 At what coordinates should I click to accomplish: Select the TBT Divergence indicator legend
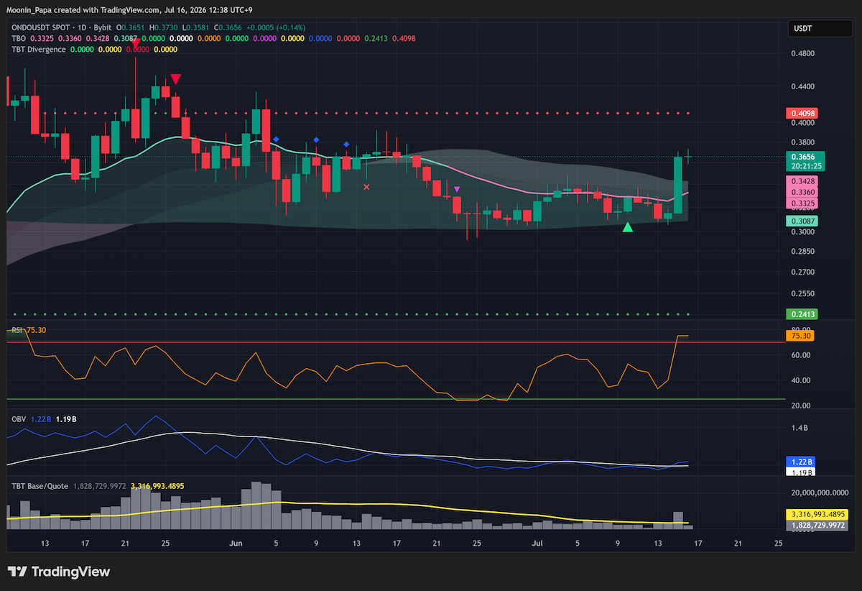pyautogui.click(x=39, y=50)
